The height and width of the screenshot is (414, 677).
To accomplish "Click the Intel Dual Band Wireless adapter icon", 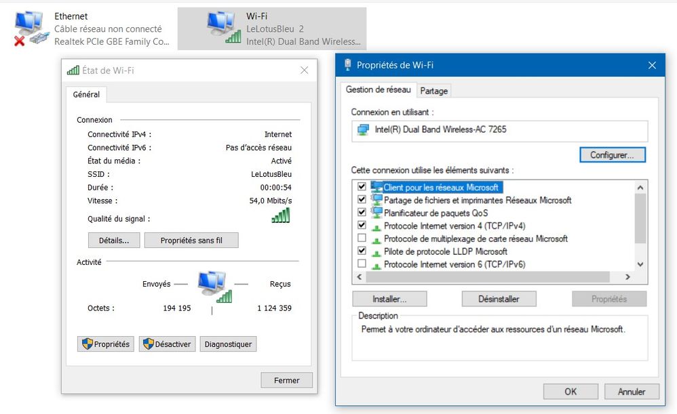I will click(364, 130).
